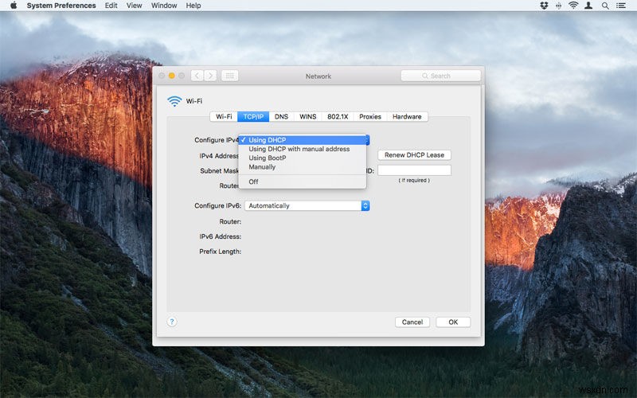The width and height of the screenshot is (637, 398).
Task: Click the user account silhouette icon
Action: 589,6
